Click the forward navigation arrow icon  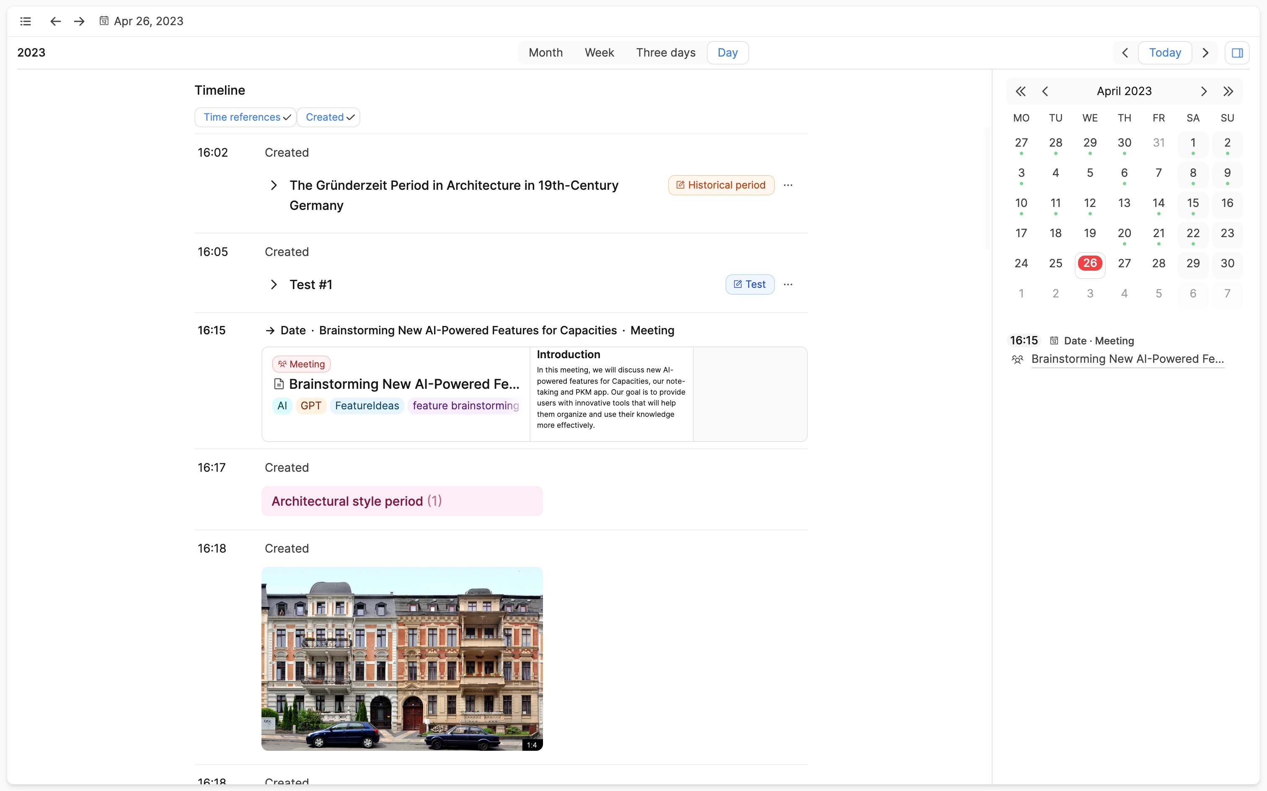[79, 21]
